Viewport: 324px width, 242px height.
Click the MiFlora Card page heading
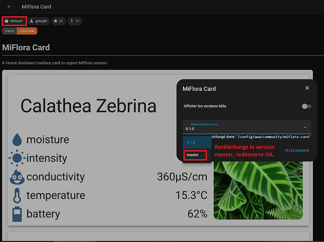click(26, 48)
